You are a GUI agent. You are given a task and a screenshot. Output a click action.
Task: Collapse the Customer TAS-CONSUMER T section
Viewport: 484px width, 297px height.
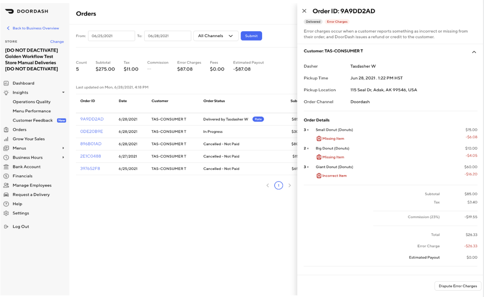(x=474, y=52)
